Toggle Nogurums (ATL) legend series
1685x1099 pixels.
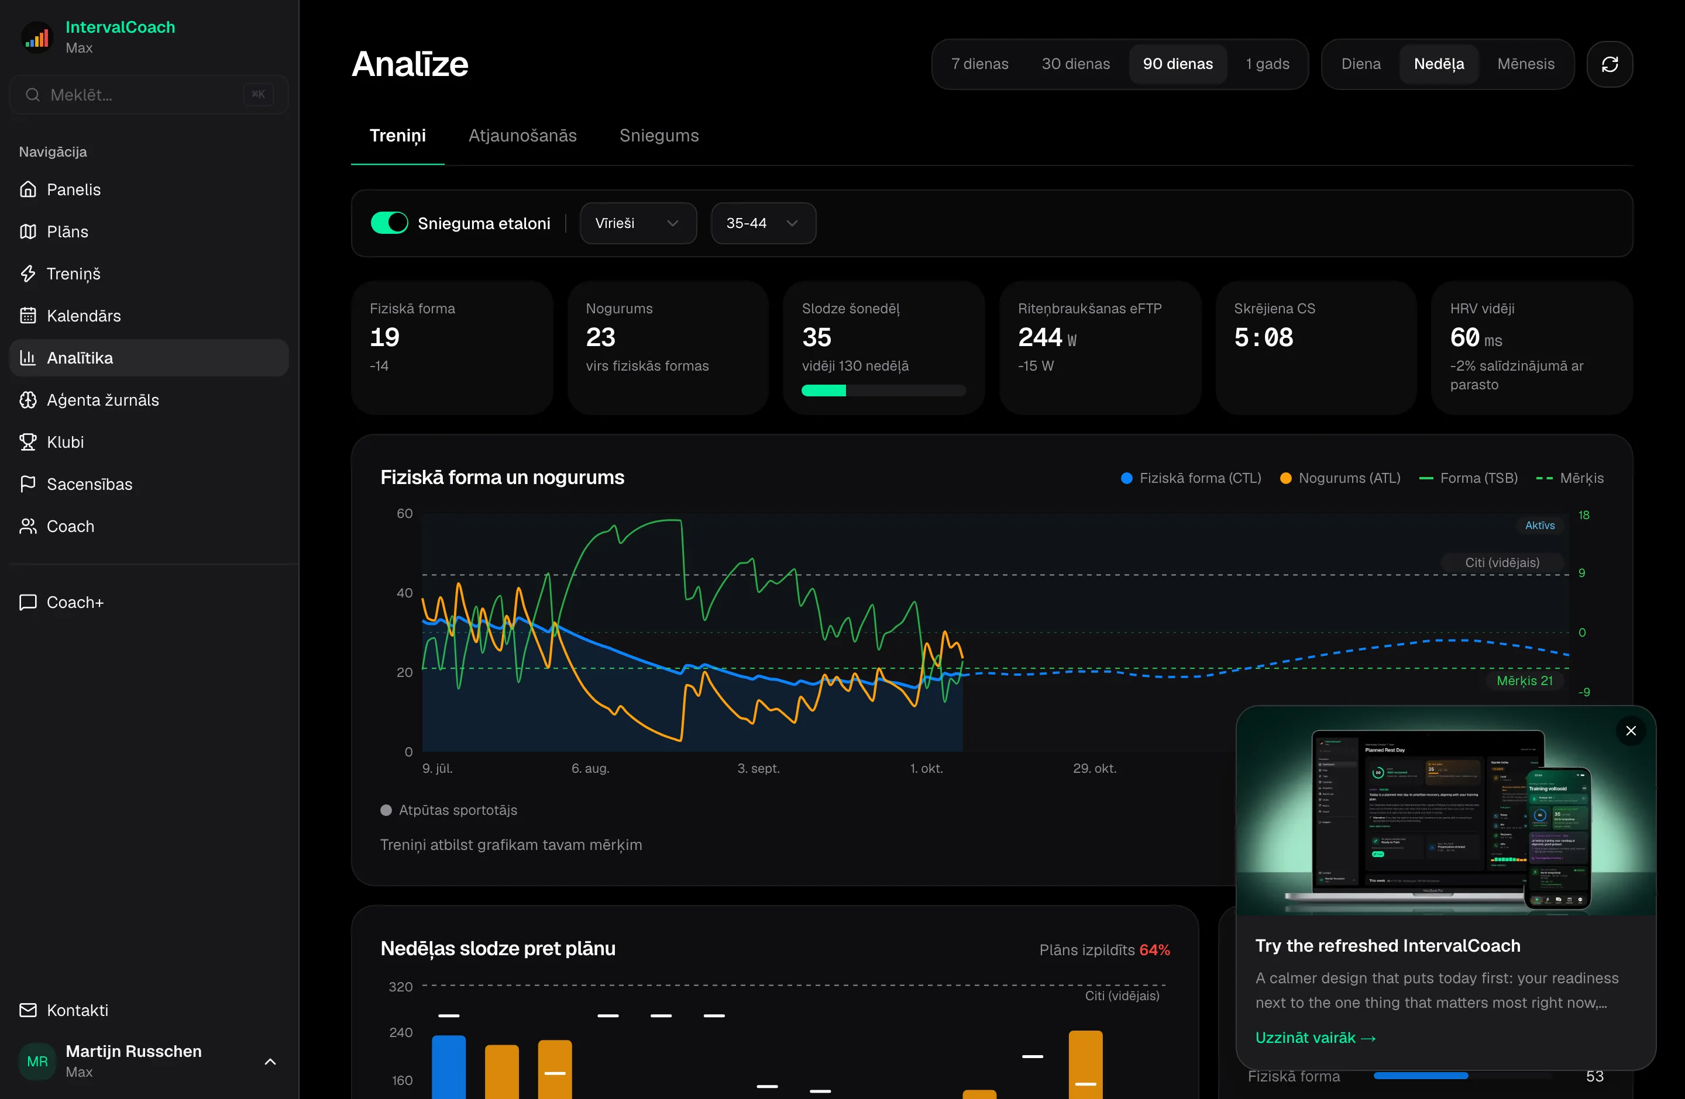point(1339,478)
